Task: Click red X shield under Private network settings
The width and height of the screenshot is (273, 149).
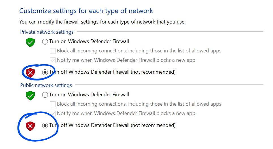Action: 30,73
